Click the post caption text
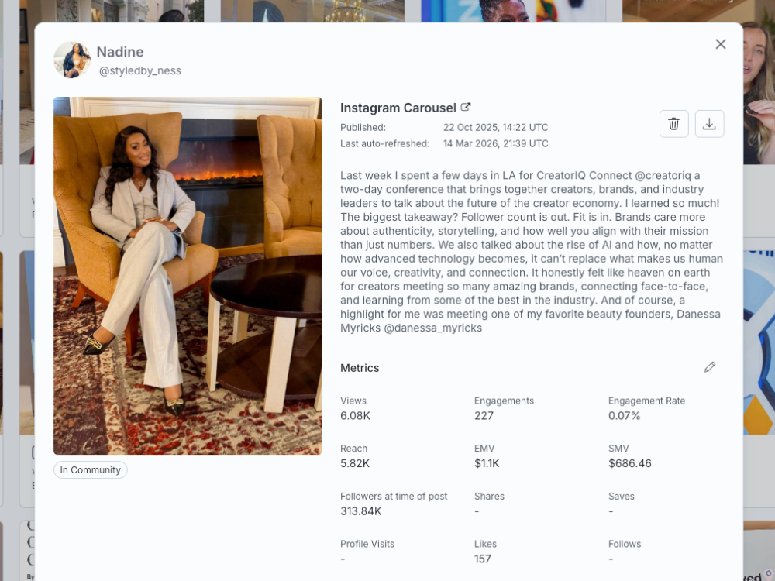775x581 pixels. [532, 252]
